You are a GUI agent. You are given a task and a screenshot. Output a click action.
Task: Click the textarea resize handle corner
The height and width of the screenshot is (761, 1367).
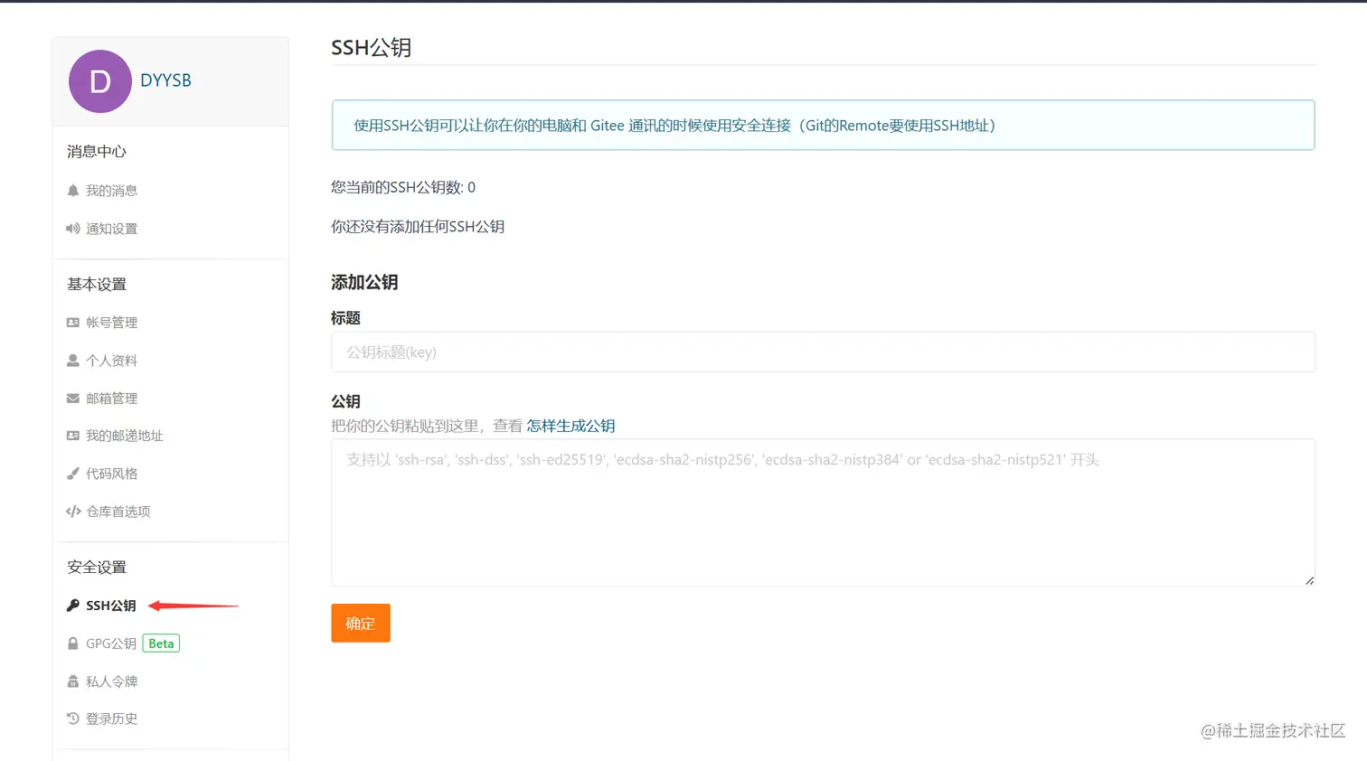coord(1309,580)
